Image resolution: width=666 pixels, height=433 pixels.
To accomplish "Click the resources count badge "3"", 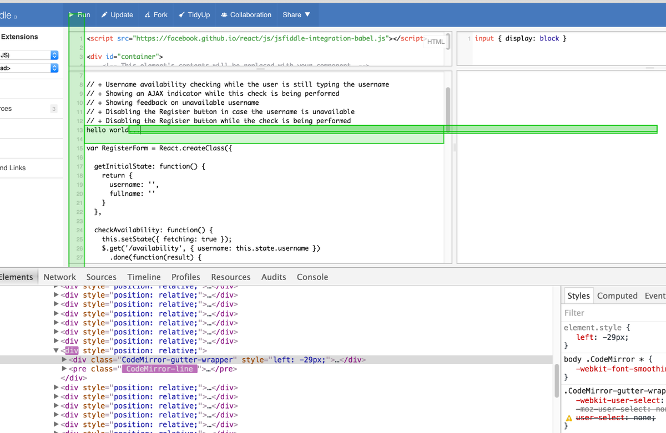I will point(54,109).
